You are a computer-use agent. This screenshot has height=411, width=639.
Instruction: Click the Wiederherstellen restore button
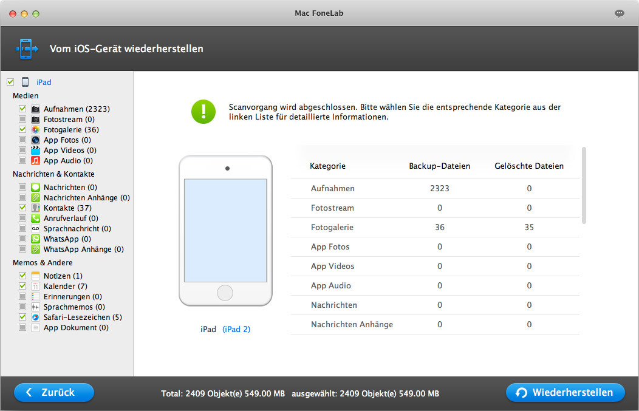pyautogui.click(x=566, y=392)
